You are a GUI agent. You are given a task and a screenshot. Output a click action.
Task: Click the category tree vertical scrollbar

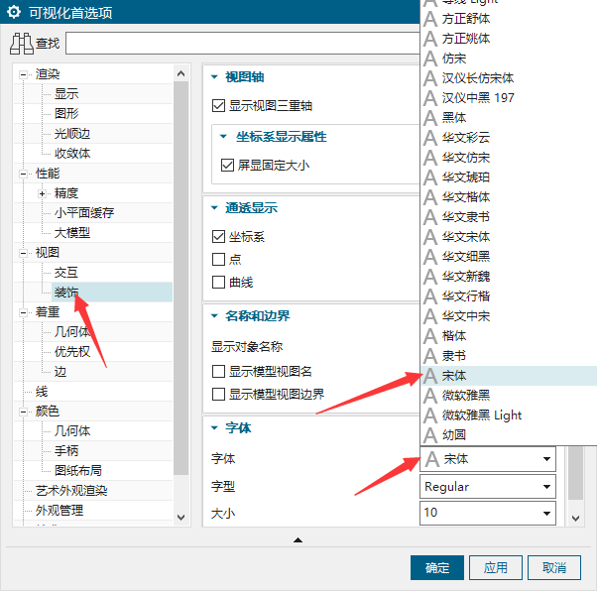tap(180, 278)
